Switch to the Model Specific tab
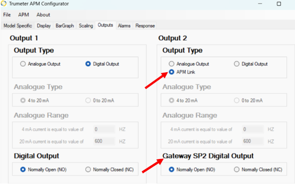Viewport: 295px width, 184px height. [18, 26]
